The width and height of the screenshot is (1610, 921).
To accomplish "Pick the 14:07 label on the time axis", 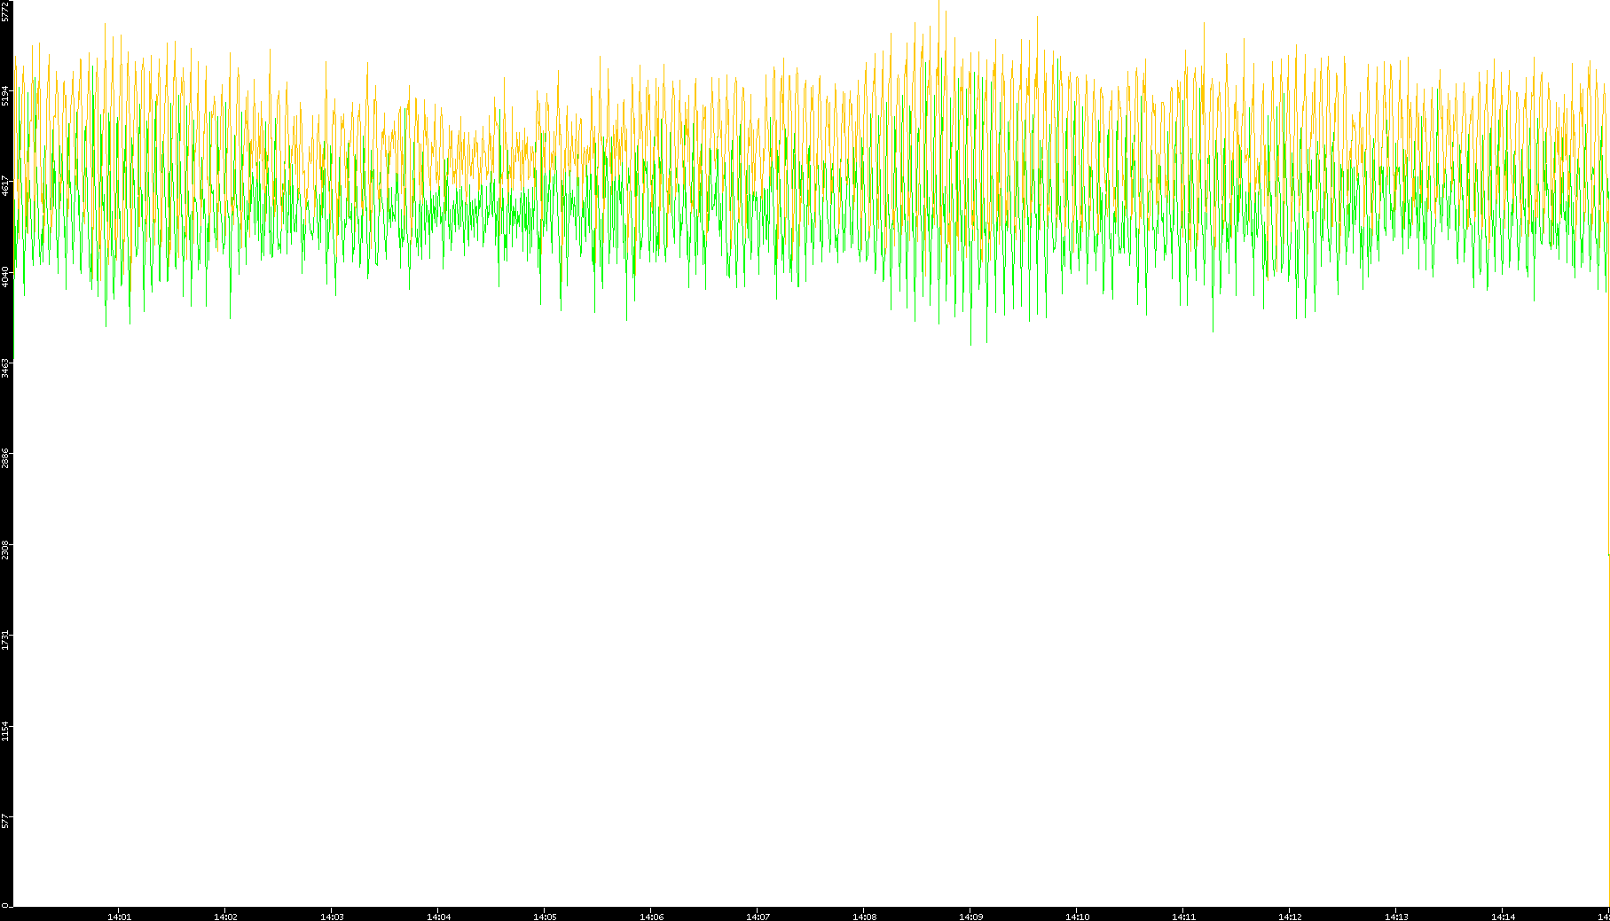I will [x=758, y=917].
